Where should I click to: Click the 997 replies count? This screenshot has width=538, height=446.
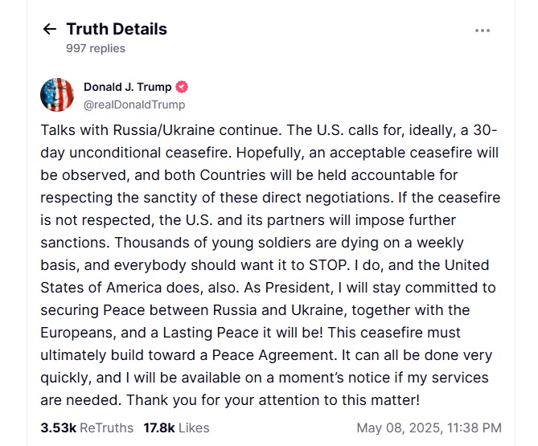coord(96,48)
